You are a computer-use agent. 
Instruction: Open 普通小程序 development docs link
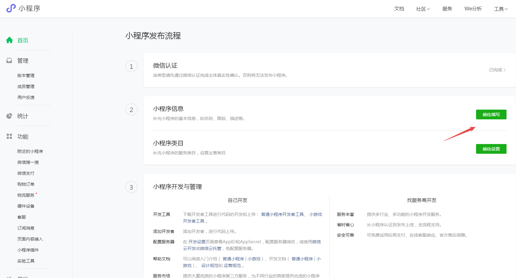[302, 259]
